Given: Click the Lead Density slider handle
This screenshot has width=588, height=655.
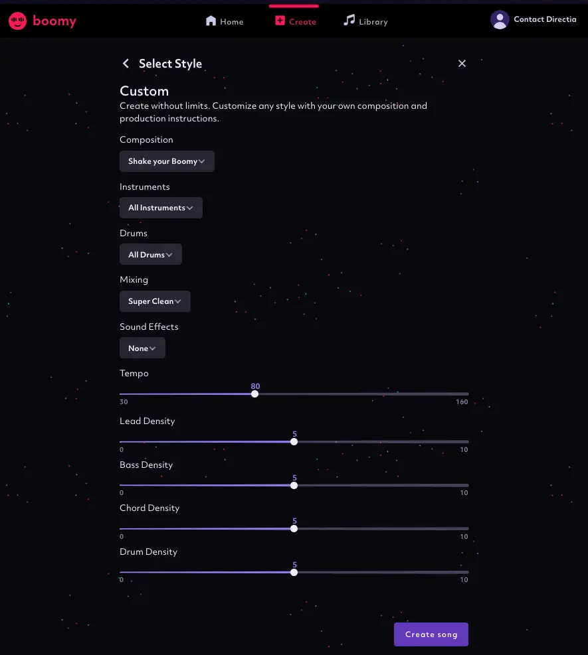Looking at the screenshot, I should [294, 441].
